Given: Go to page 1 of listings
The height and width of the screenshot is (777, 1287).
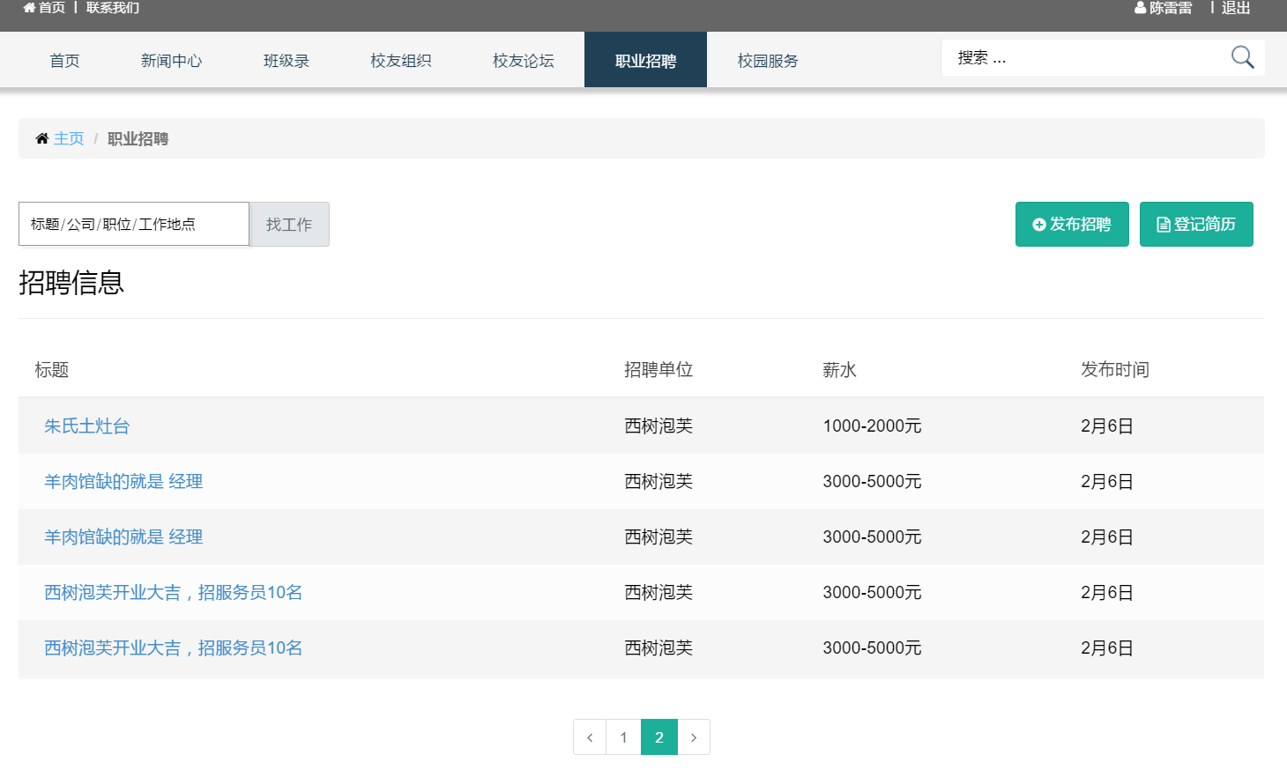Looking at the screenshot, I should click(624, 737).
